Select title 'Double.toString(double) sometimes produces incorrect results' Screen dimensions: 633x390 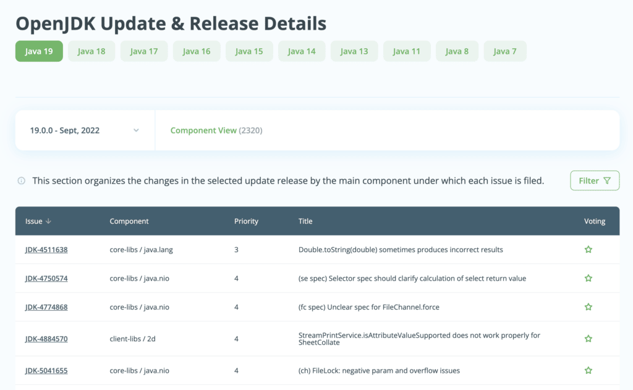[401, 250]
